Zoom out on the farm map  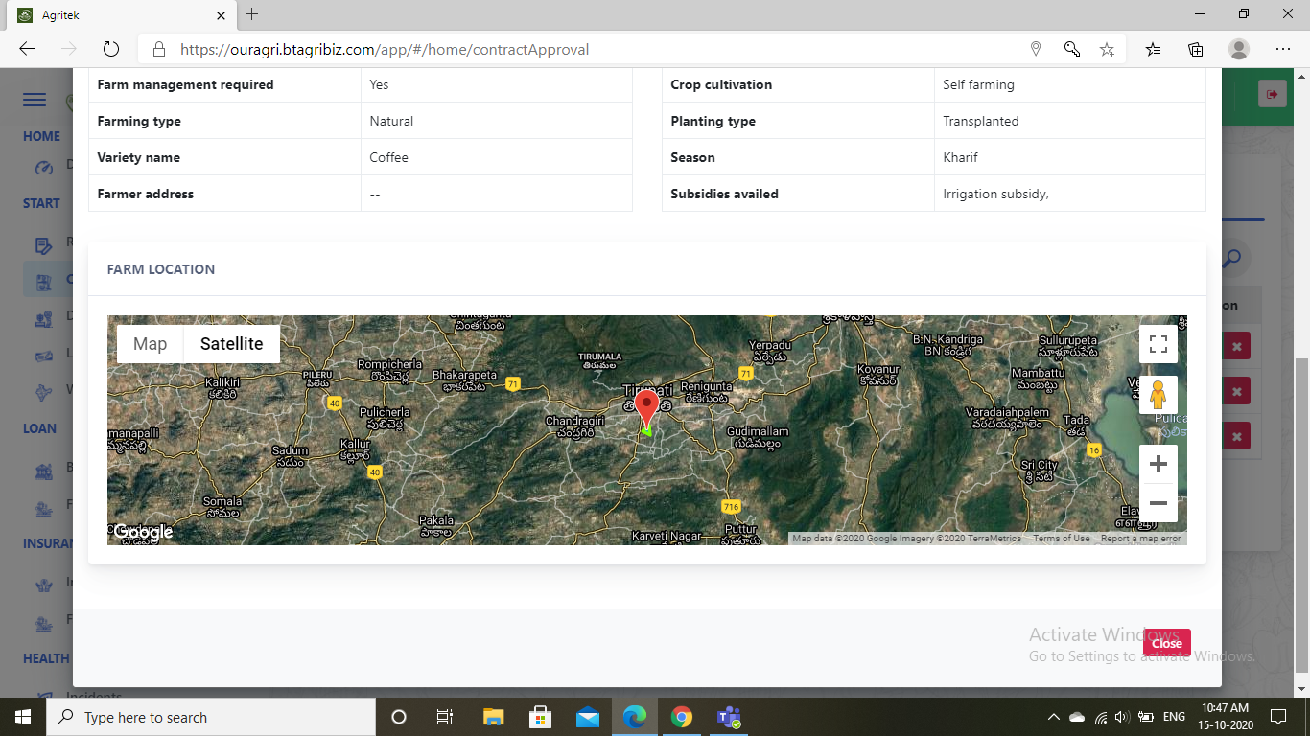tap(1158, 503)
